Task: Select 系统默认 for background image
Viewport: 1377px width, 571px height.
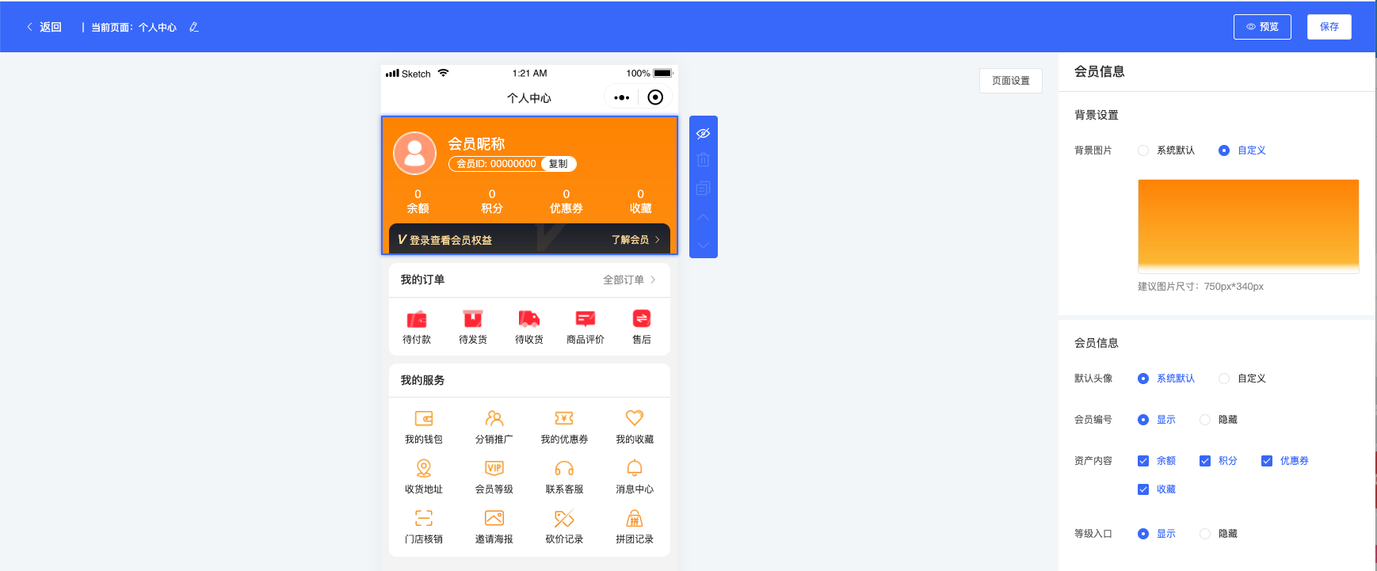Action: coord(1143,150)
